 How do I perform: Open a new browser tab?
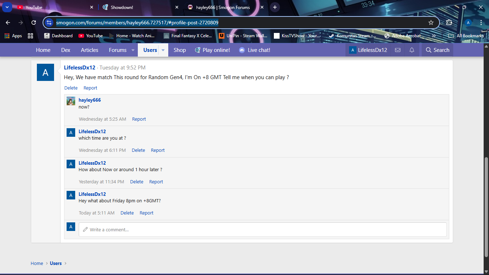(x=275, y=7)
